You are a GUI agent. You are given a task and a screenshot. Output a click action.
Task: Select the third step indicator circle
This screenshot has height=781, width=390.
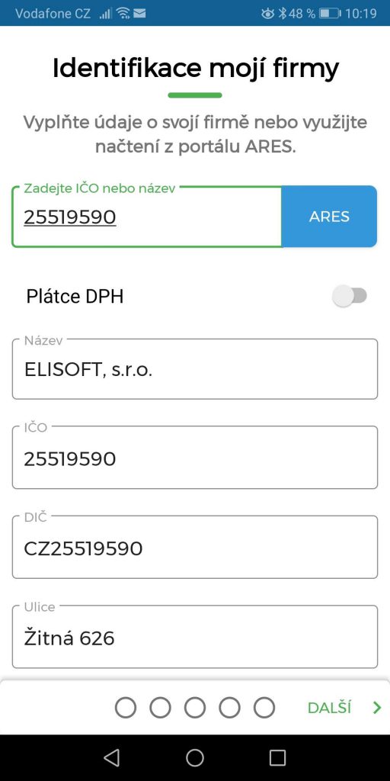coord(195,707)
